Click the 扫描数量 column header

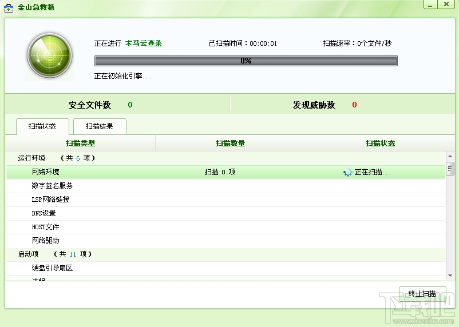230,143
